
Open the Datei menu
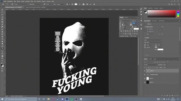pyautogui.click(x=5, y=1)
